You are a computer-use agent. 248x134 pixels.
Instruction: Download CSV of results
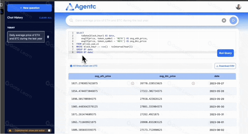225,66
